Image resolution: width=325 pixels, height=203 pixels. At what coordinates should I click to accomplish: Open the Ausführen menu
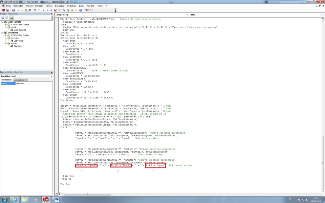tap(71, 6)
